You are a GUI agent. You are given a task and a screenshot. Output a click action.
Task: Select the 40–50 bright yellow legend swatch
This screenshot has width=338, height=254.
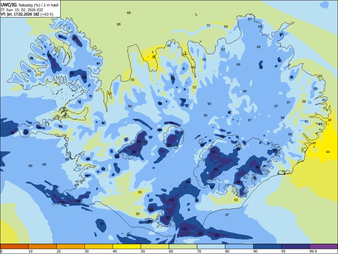127,247
